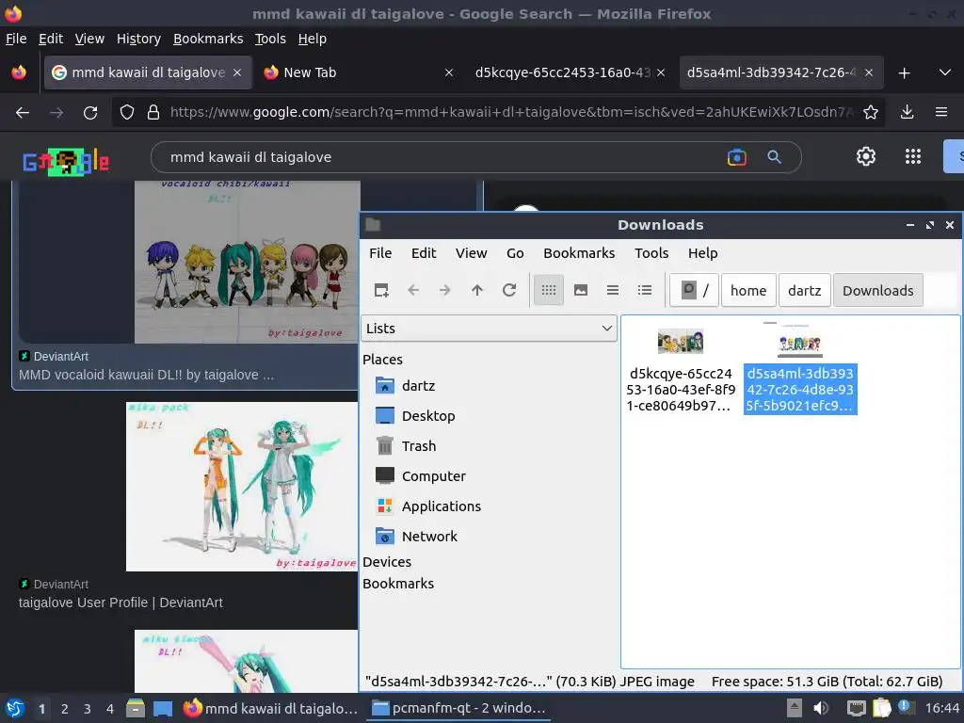Open Firefox Bookmarks menu
964x723 pixels.
[x=208, y=39]
